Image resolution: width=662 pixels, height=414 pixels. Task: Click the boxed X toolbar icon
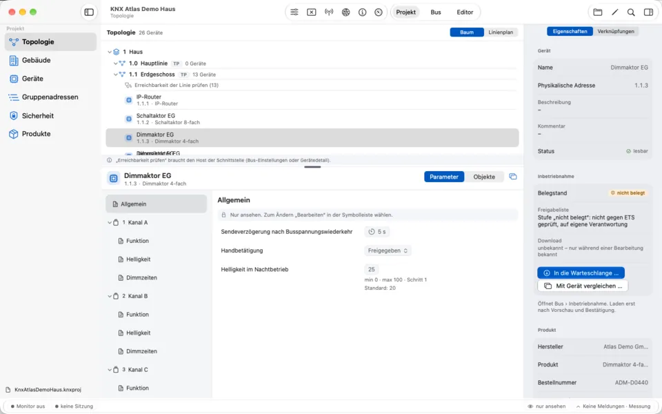coord(311,12)
